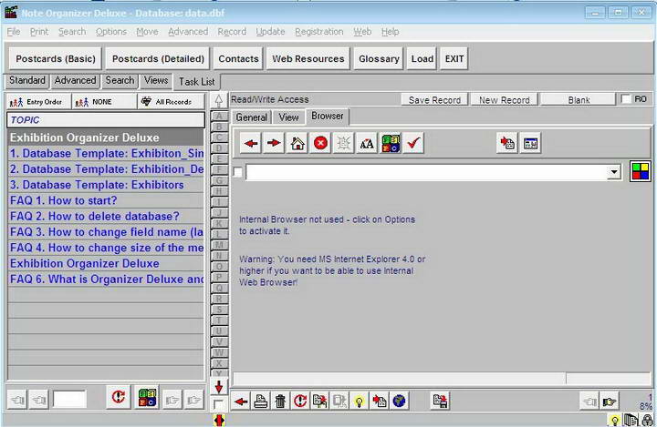Click the pointing hand next-record icon at bottom right
Viewport: 657px width, 427px height.
[x=610, y=402]
